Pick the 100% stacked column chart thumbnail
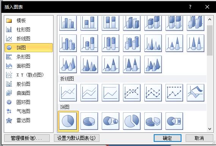 tap(110, 23)
